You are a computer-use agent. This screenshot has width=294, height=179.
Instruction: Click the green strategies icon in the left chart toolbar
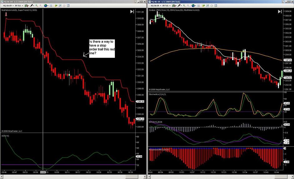56,6
